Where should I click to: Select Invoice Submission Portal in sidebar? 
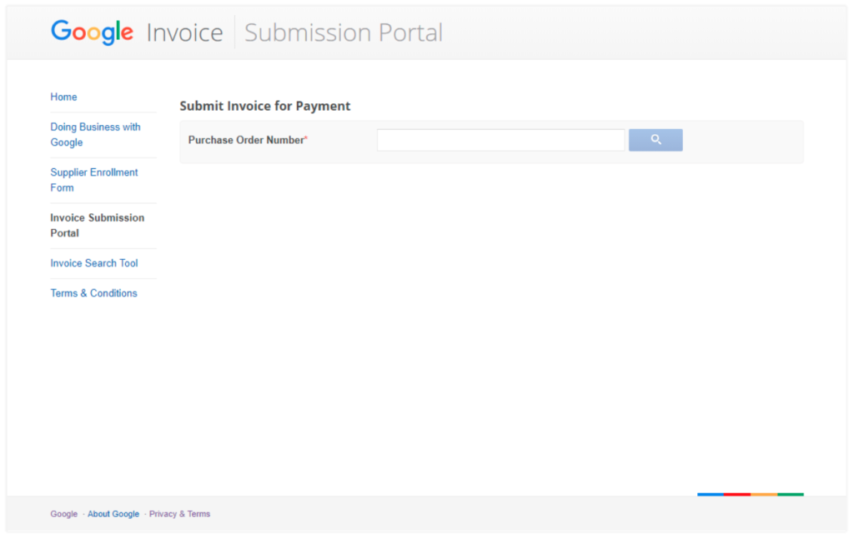tap(97, 225)
